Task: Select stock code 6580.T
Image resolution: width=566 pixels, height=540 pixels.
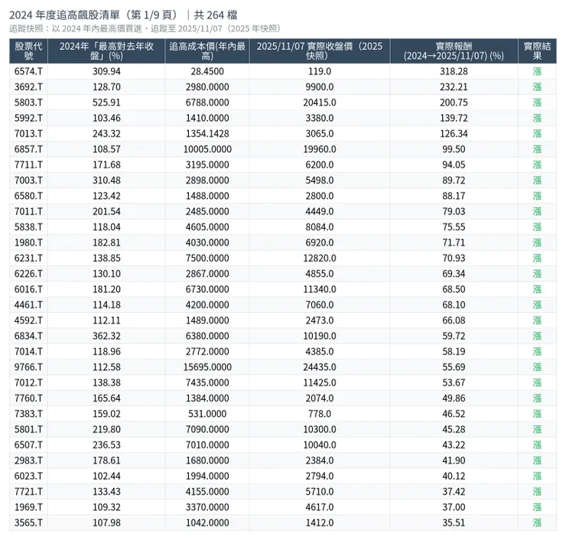Action: (x=28, y=196)
